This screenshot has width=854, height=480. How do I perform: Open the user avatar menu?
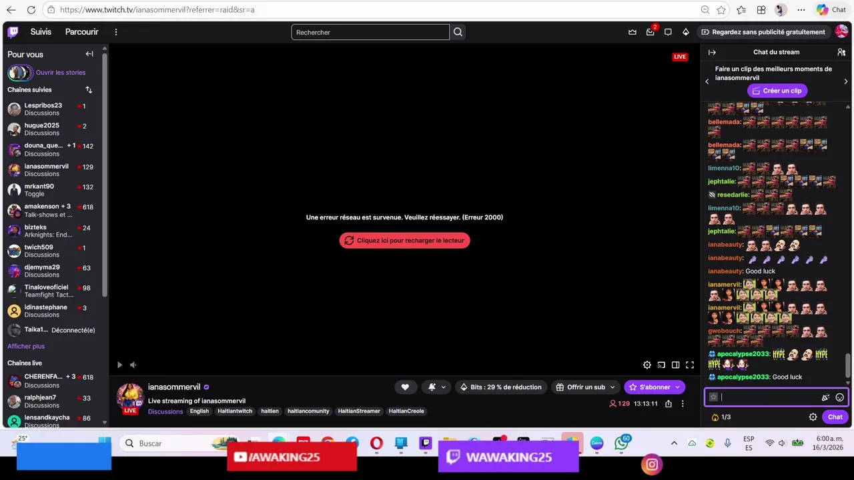click(841, 32)
